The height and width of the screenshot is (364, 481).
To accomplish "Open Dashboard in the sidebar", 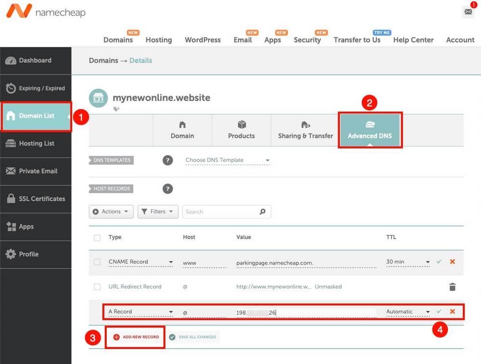I will (x=36, y=61).
